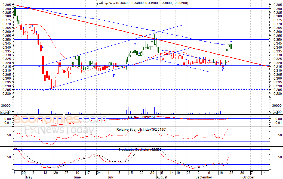Viewport: 283px width, 179px height.
Task: Select the May month label
Action: point(29,177)
